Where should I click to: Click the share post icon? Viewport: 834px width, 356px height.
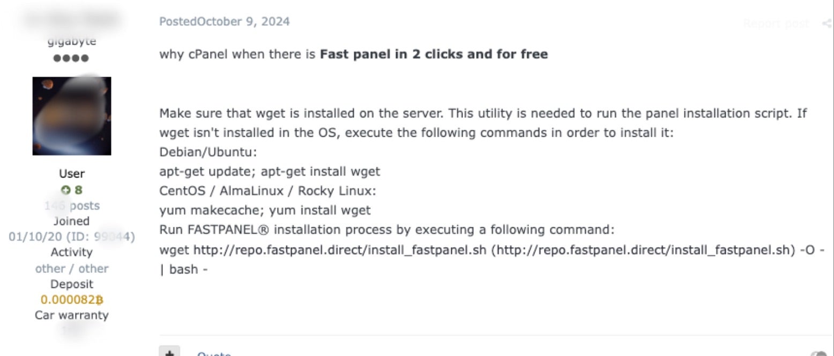point(826,24)
